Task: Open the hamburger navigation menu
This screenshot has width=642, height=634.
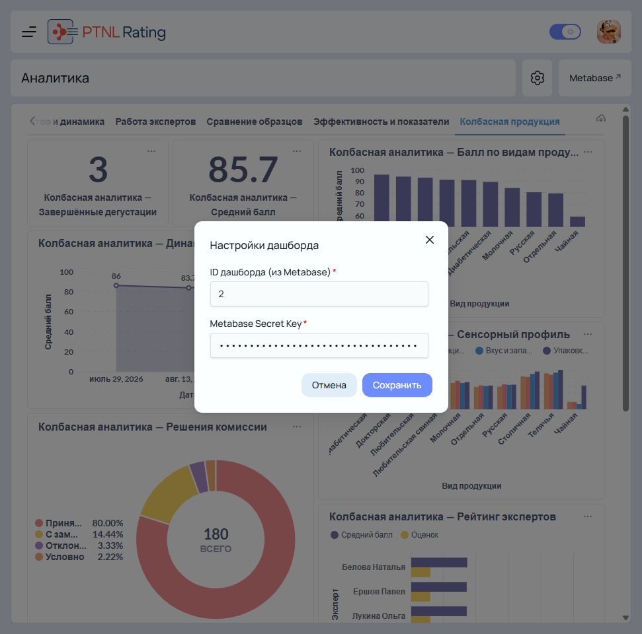Action: [x=29, y=32]
